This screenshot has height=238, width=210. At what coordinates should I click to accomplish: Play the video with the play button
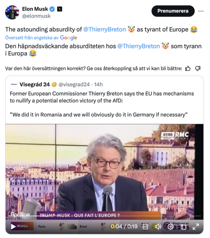[x=13, y=226]
